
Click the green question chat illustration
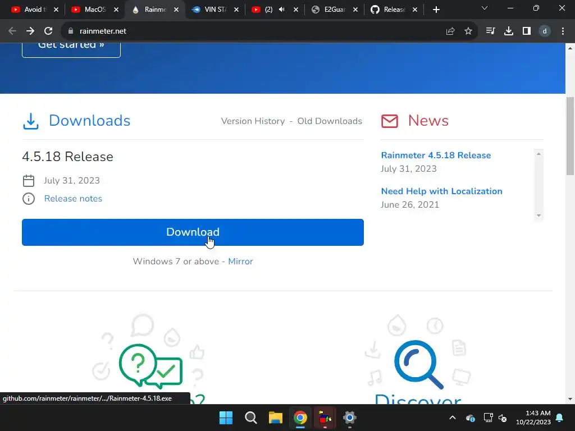click(150, 366)
